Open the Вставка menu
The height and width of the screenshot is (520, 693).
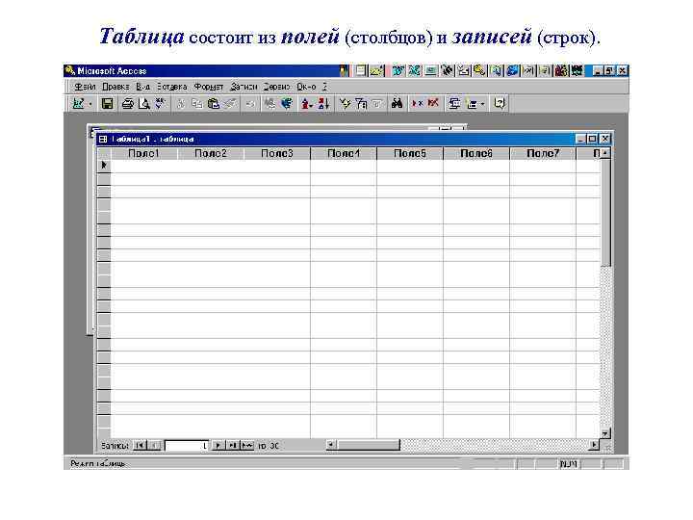click(172, 87)
